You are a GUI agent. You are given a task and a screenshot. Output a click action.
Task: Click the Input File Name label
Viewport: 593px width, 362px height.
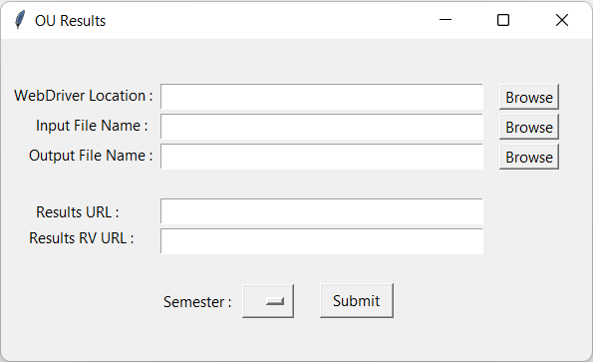[92, 126]
